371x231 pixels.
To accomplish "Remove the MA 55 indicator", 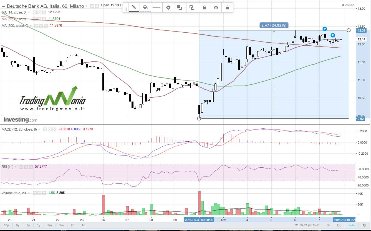I will (44, 19).
